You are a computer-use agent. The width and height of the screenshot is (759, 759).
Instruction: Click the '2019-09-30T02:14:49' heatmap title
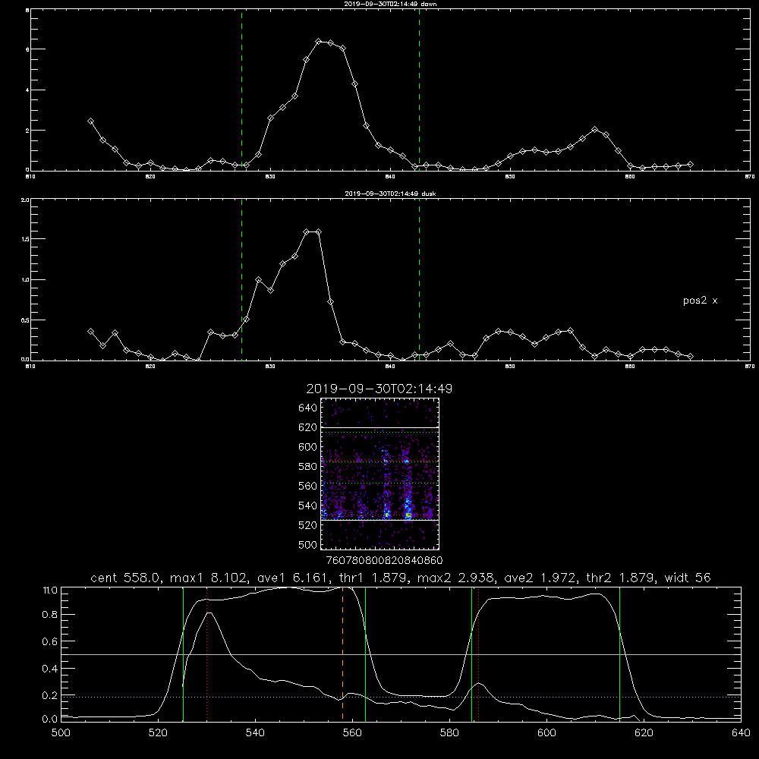click(379, 389)
